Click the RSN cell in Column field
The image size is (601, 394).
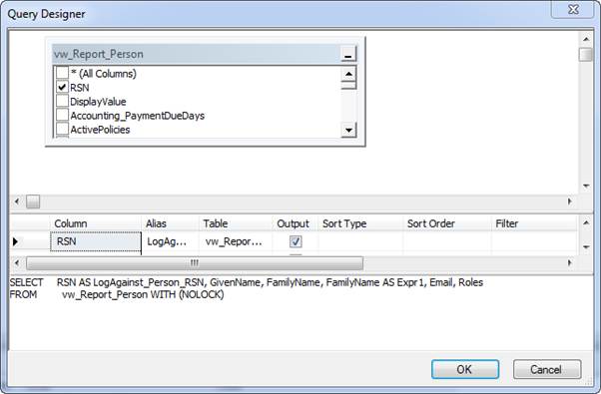pyautogui.click(x=96, y=241)
